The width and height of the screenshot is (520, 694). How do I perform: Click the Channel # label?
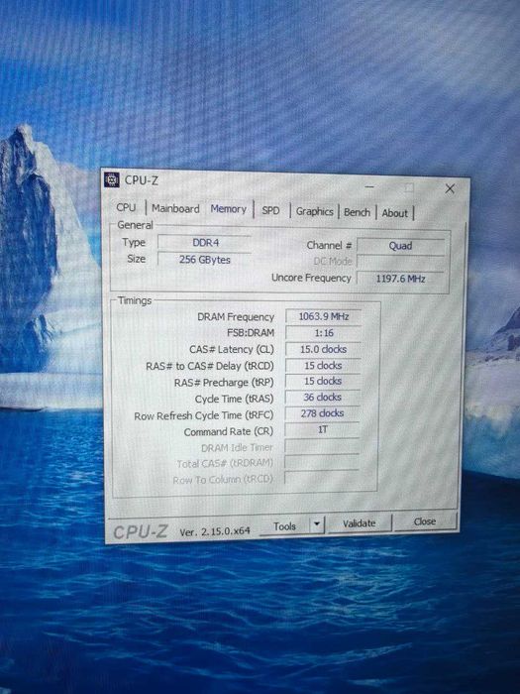click(330, 245)
